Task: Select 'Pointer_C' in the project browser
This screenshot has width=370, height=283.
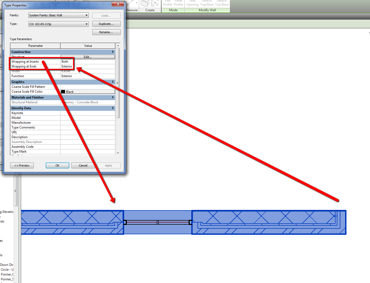Action: click(7, 274)
